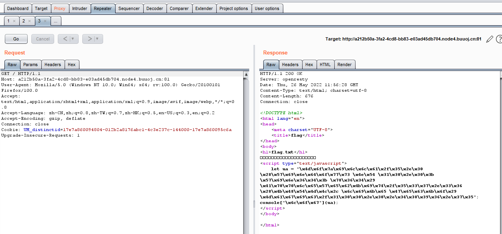Select Repeater sub-tab 1
502x234 pixels.
click(x=9, y=21)
